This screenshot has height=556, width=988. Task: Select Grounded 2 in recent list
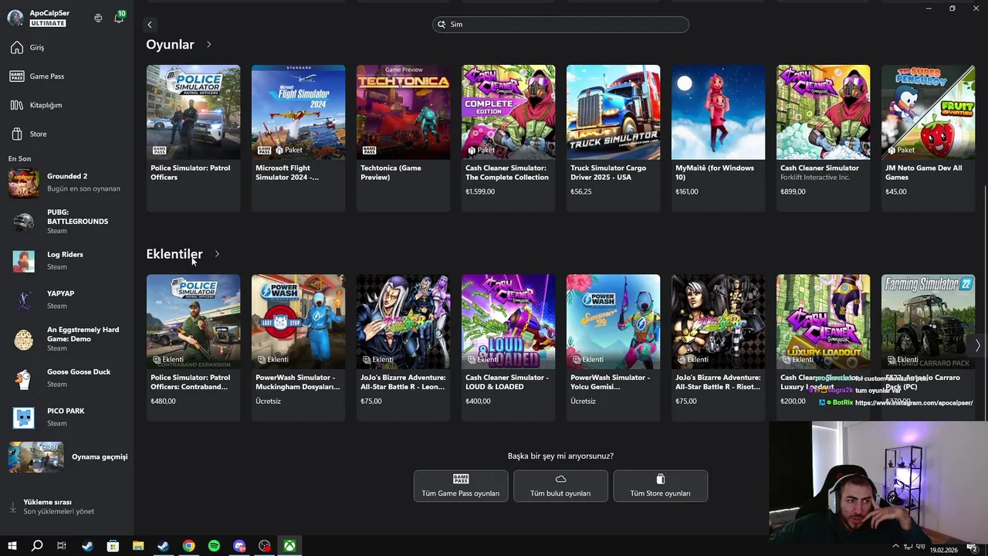click(x=66, y=183)
